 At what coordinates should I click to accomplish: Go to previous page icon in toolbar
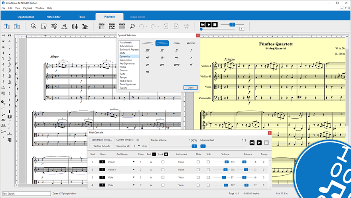click(166, 26)
